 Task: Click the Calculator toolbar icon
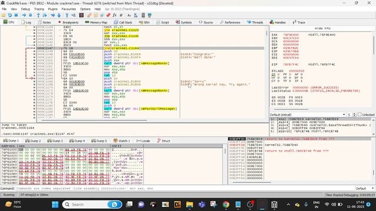point(136,15)
